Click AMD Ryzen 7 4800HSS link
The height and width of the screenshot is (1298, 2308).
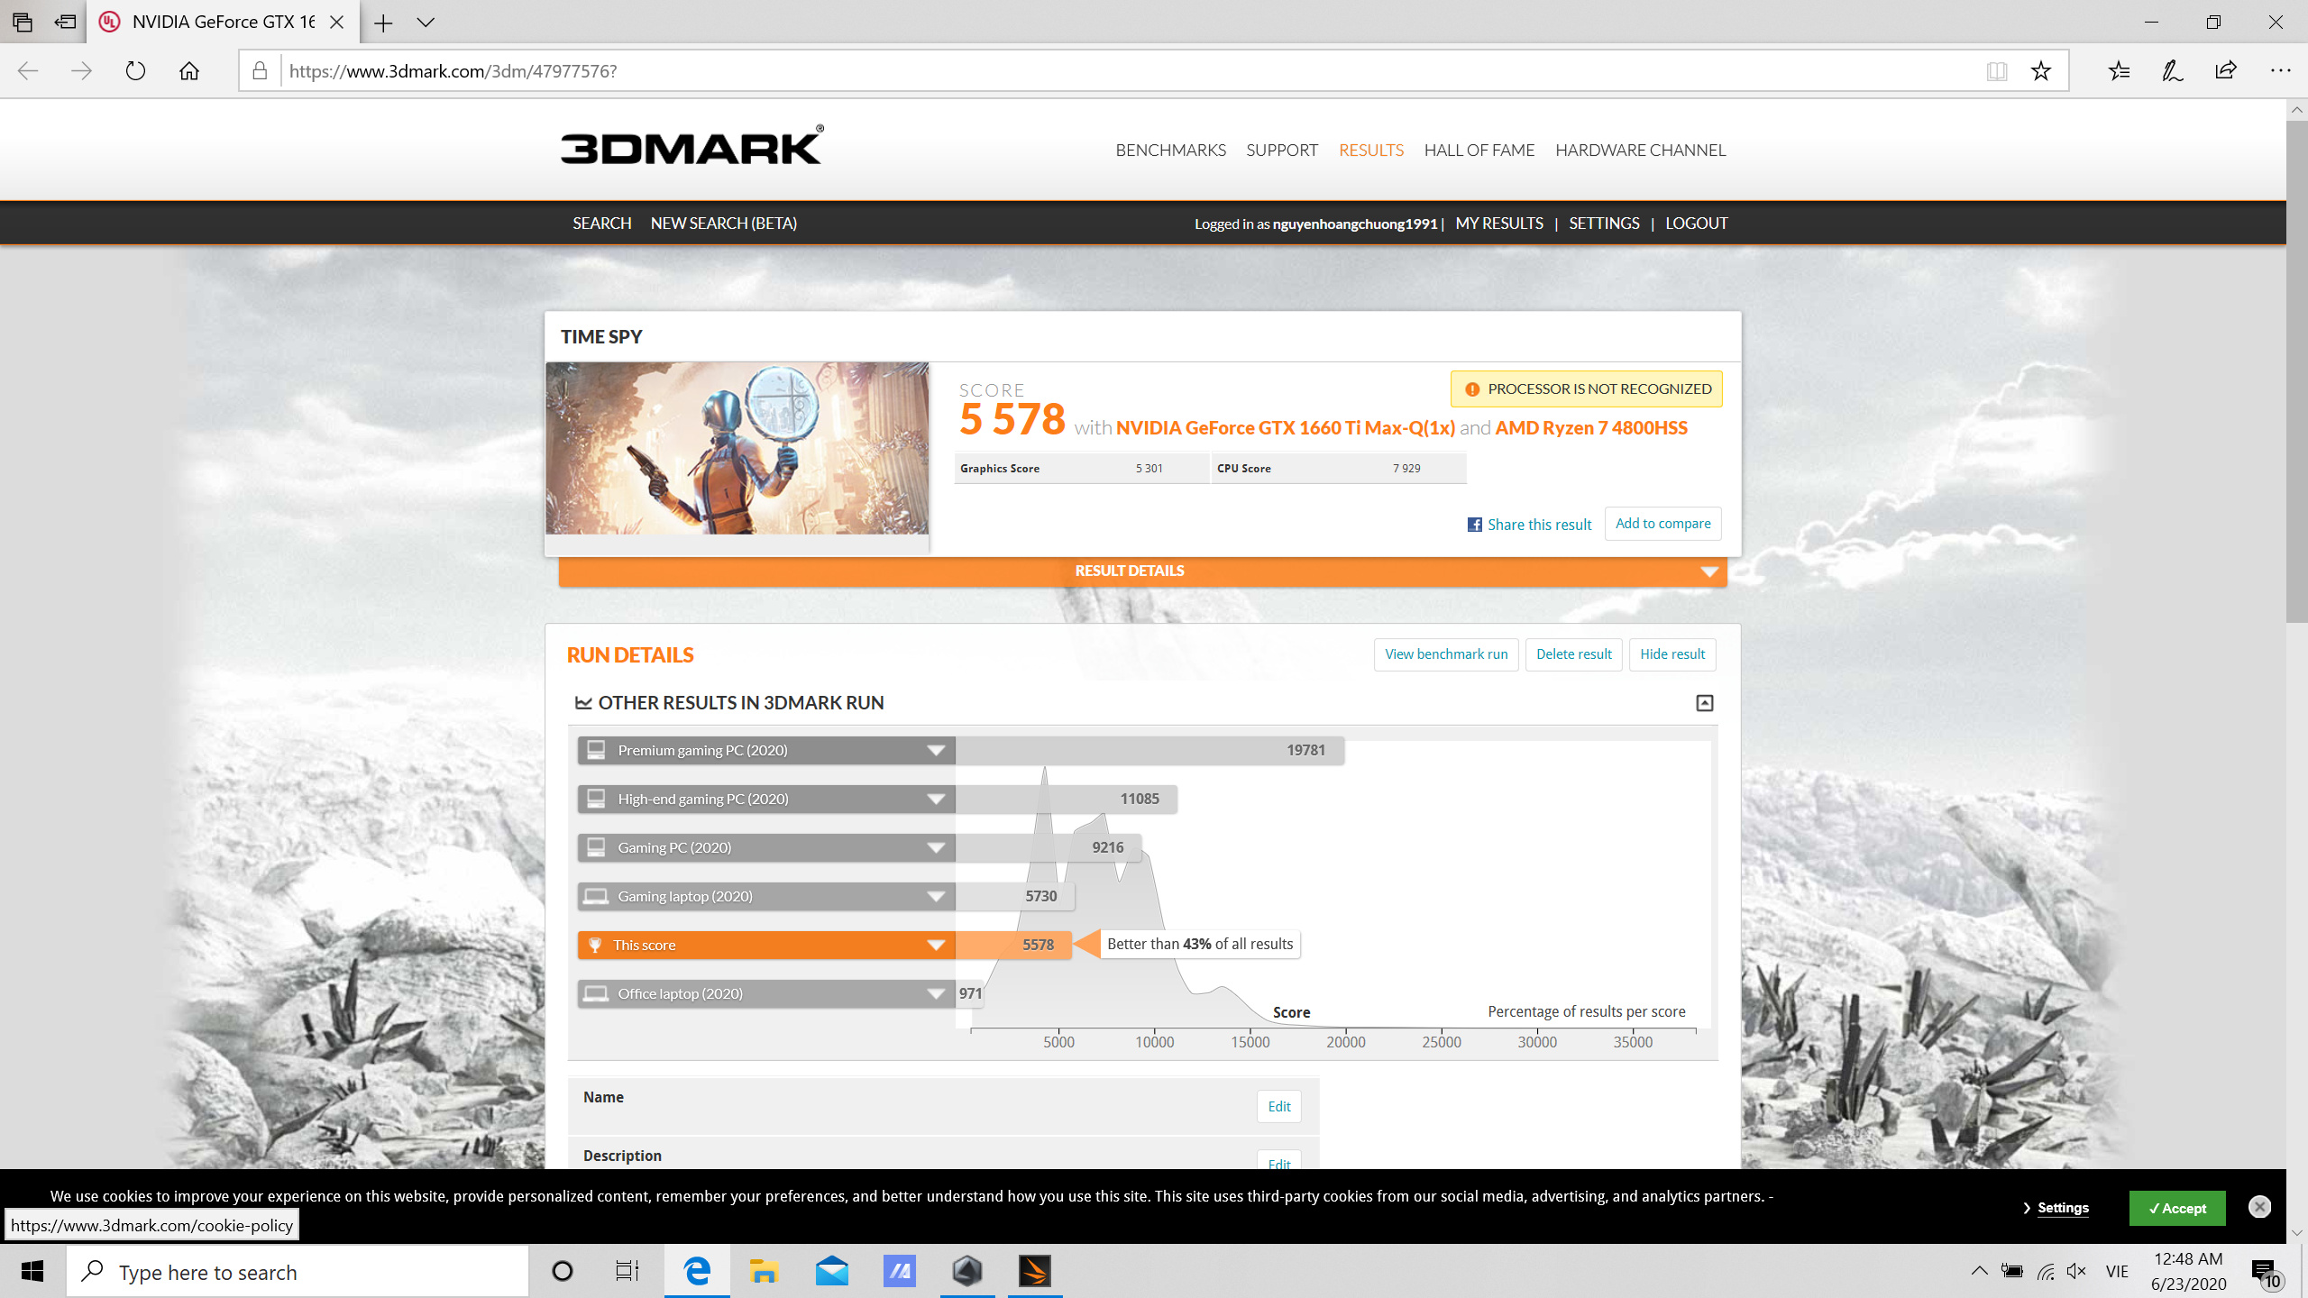[1591, 428]
